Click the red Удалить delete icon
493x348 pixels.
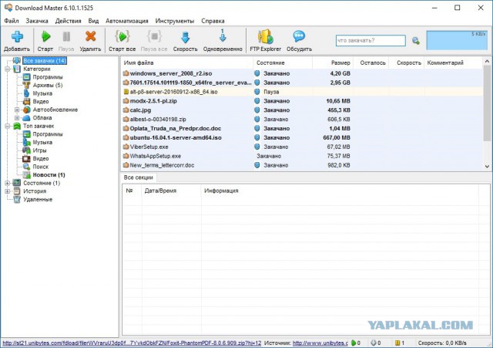(91, 36)
